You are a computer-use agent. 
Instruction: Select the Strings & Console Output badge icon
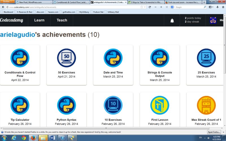pos(160,58)
